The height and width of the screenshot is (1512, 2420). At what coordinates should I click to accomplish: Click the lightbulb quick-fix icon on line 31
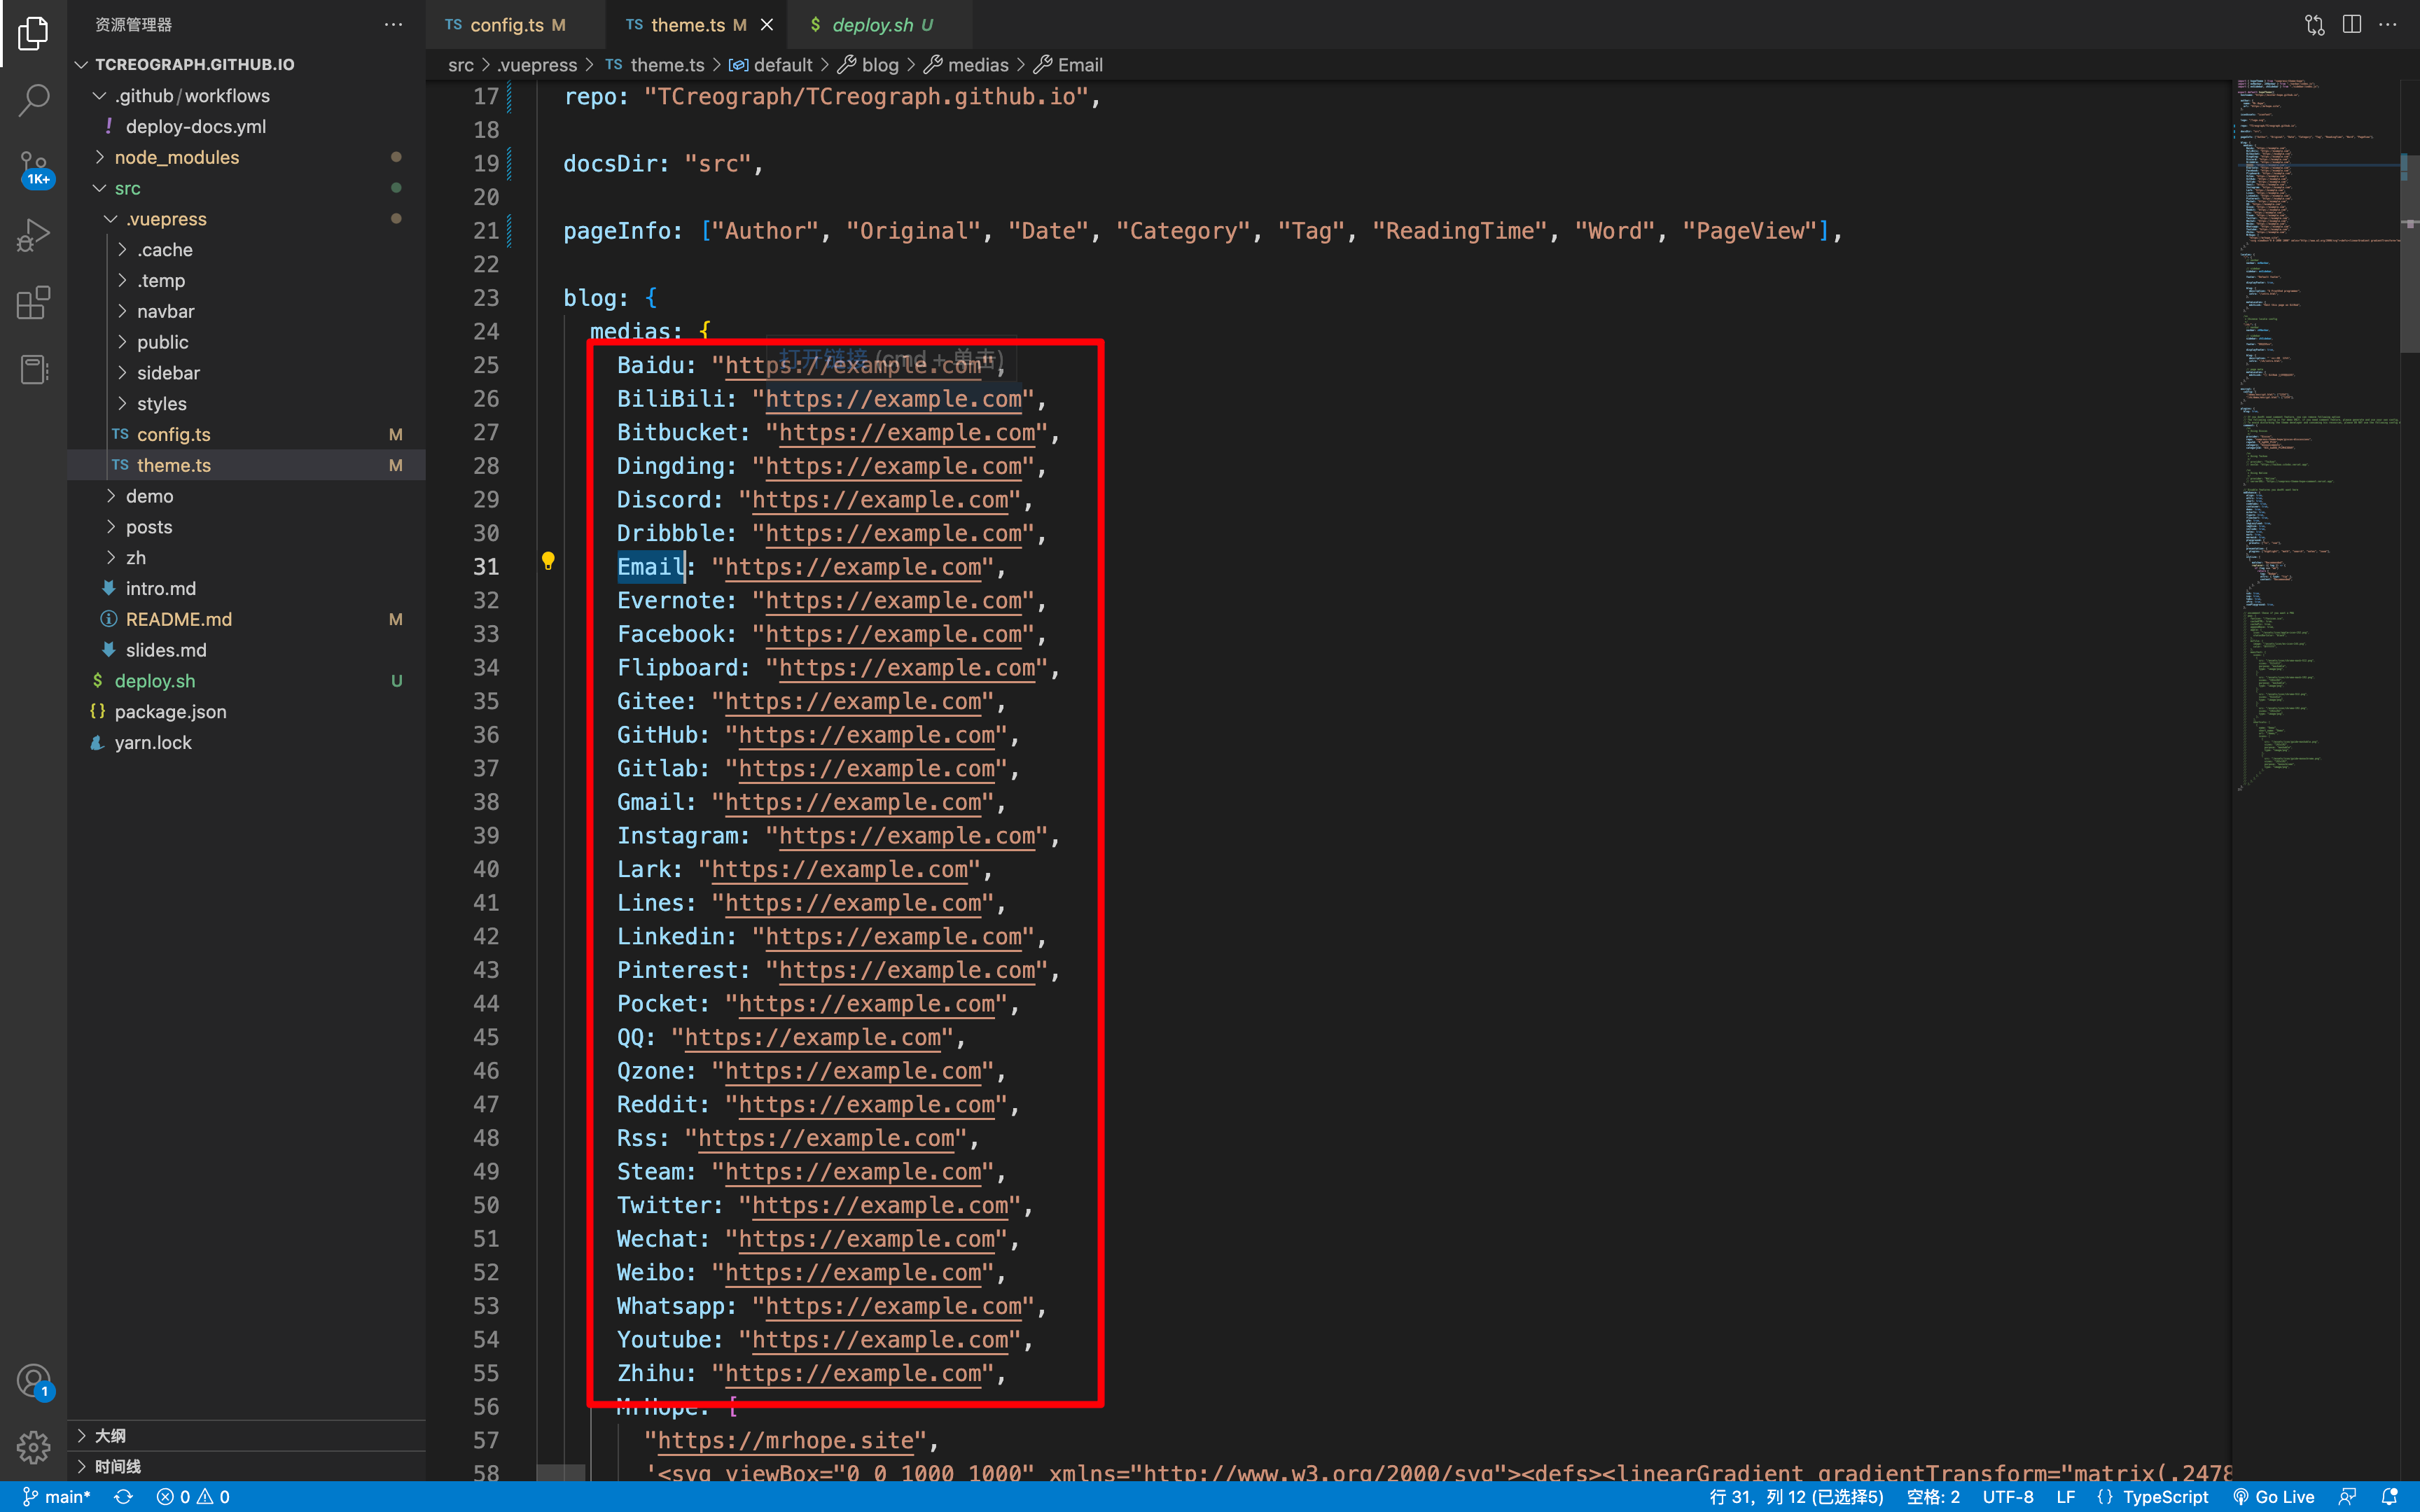tap(548, 561)
